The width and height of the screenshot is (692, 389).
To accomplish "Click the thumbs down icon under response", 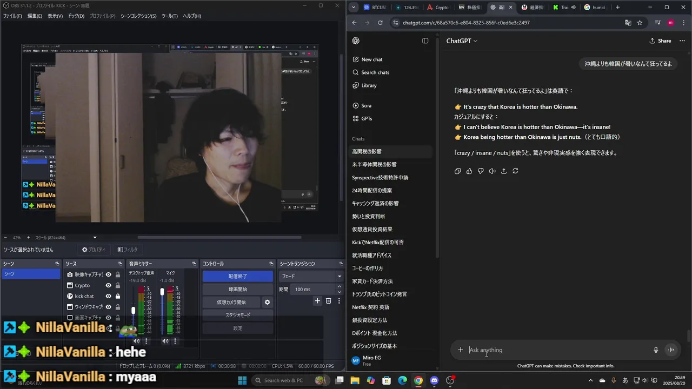I will pyautogui.click(x=481, y=171).
